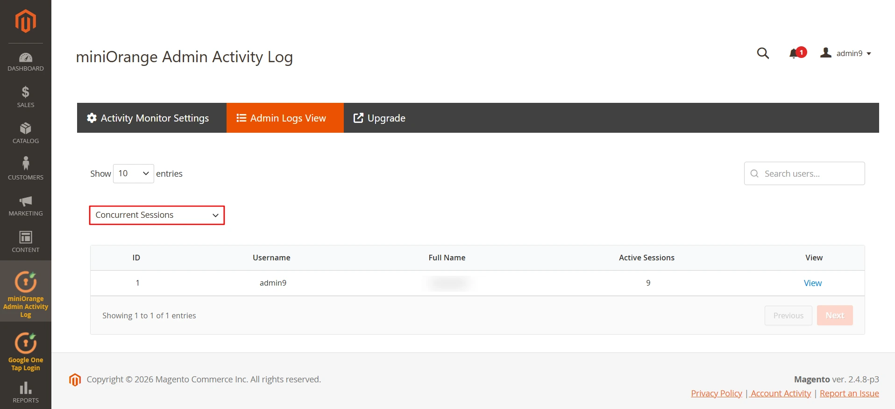895x409 pixels.
Task: Open the Reports menu
Action: pyautogui.click(x=26, y=393)
